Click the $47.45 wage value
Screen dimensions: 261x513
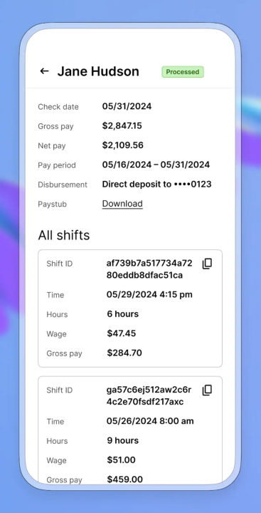[121, 333]
